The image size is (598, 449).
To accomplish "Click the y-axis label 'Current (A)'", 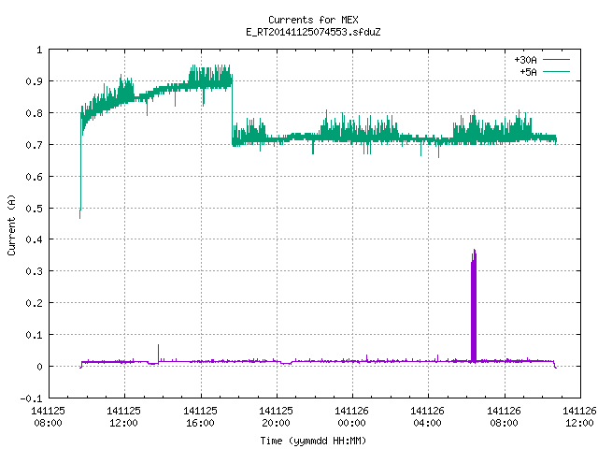I will 11,224.
